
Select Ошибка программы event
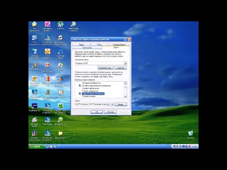[91, 88]
